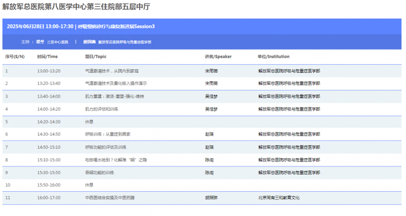Select time cell 16:00-17:30
The image size is (406, 216).
pyautogui.click(x=49, y=198)
